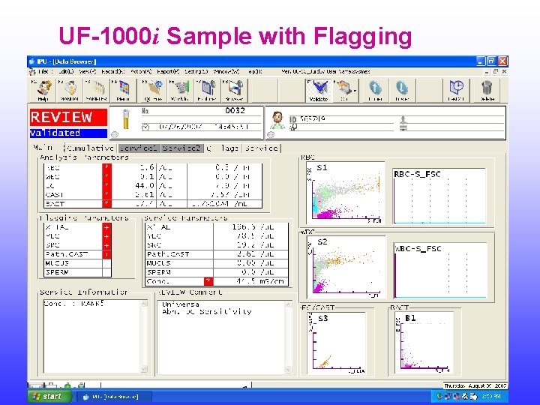Open the Help toolbar icon

click(44, 90)
